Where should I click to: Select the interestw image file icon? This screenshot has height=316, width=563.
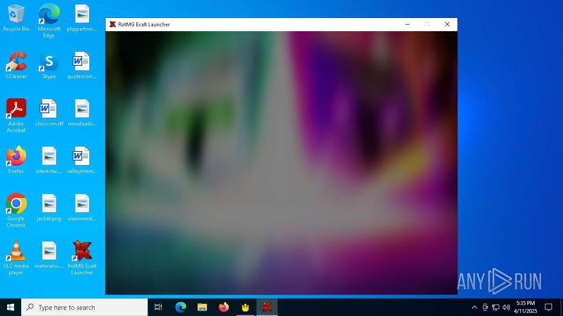coord(49,161)
